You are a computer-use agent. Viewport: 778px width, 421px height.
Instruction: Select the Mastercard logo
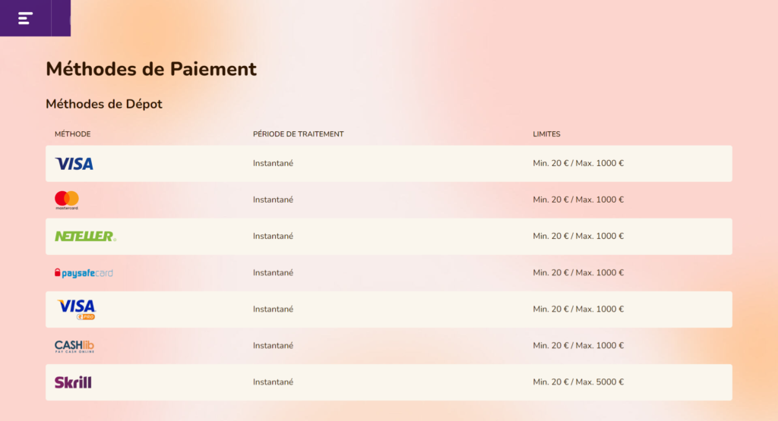pyautogui.click(x=67, y=200)
